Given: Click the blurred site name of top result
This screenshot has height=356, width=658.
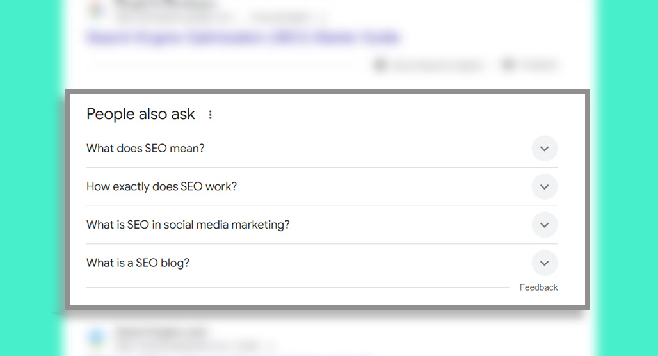Looking at the screenshot, I should click(x=165, y=5).
